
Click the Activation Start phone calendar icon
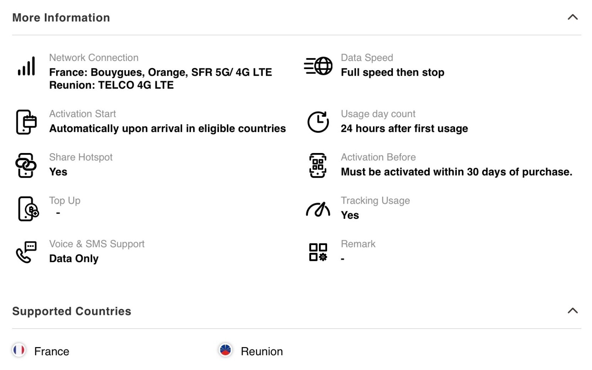[26, 122]
